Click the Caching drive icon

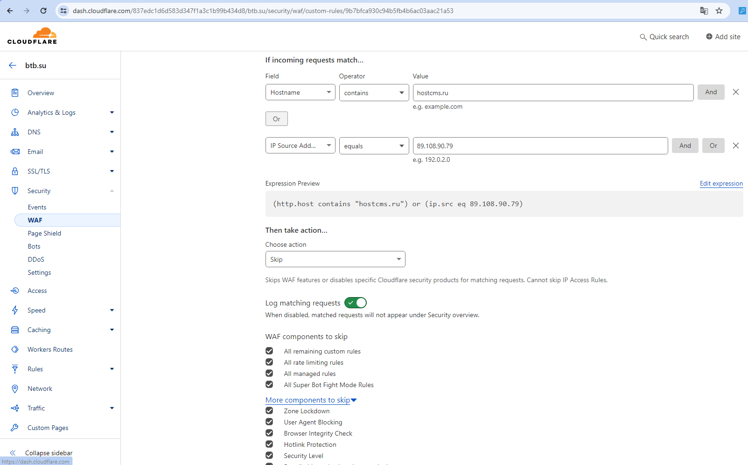coord(15,330)
